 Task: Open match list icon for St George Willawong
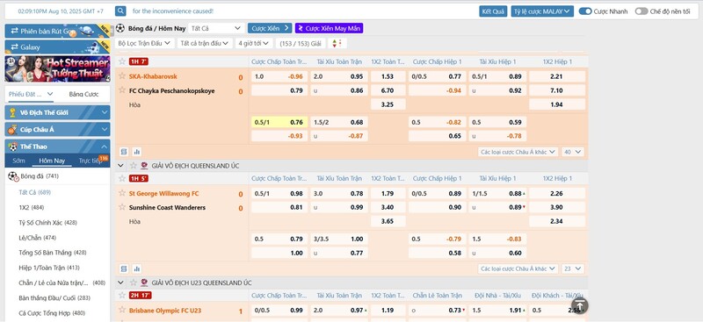[124, 268]
